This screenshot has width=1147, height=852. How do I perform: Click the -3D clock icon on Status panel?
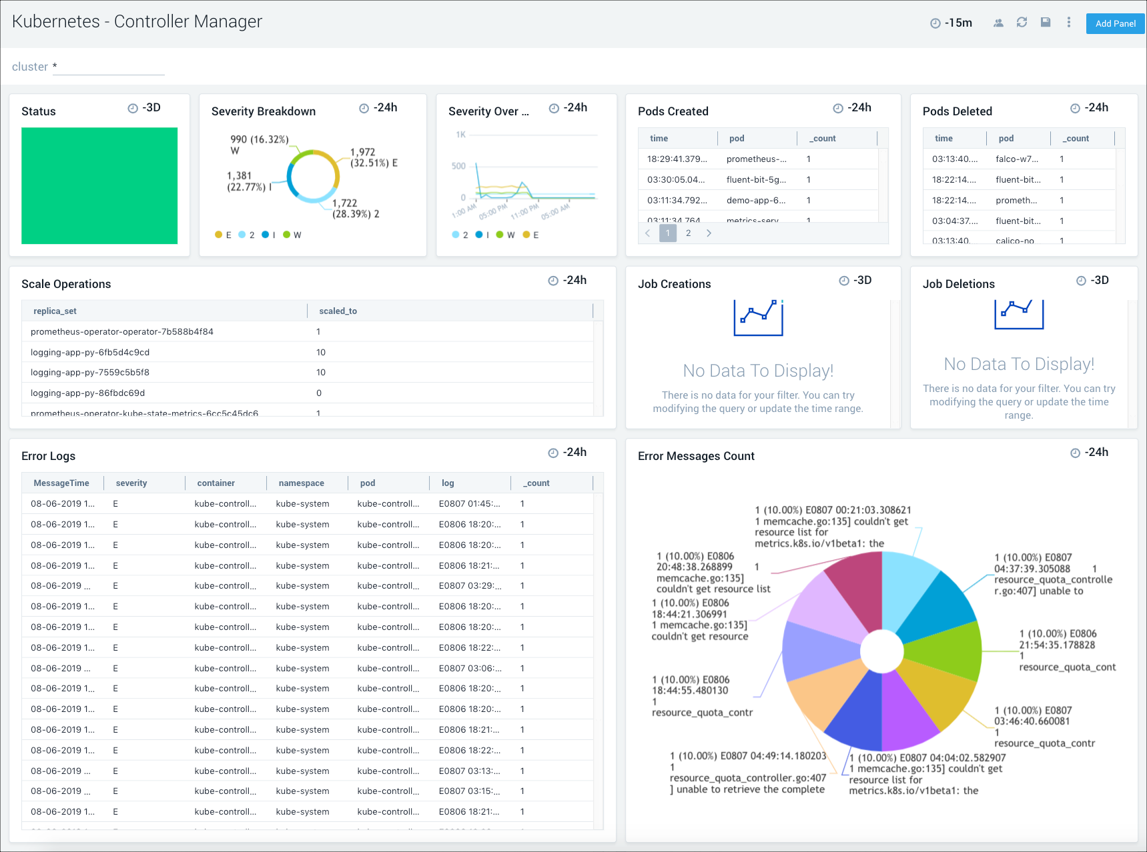pyautogui.click(x=132, y=107)
